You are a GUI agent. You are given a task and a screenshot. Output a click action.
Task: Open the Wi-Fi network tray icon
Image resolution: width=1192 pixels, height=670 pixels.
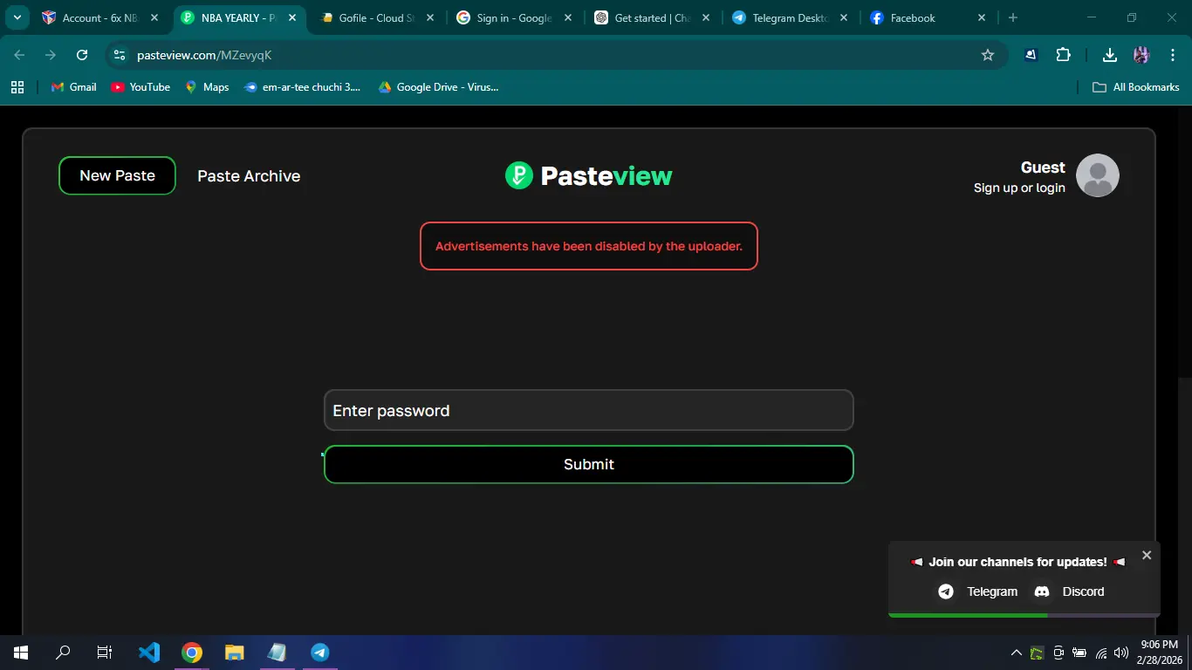click(1101, 653)
